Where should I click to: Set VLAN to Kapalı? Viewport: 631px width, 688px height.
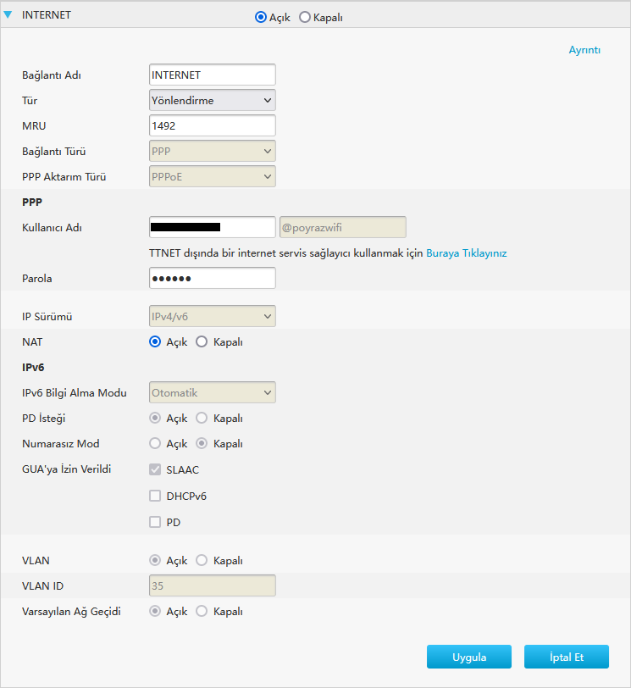pos(202,560)
